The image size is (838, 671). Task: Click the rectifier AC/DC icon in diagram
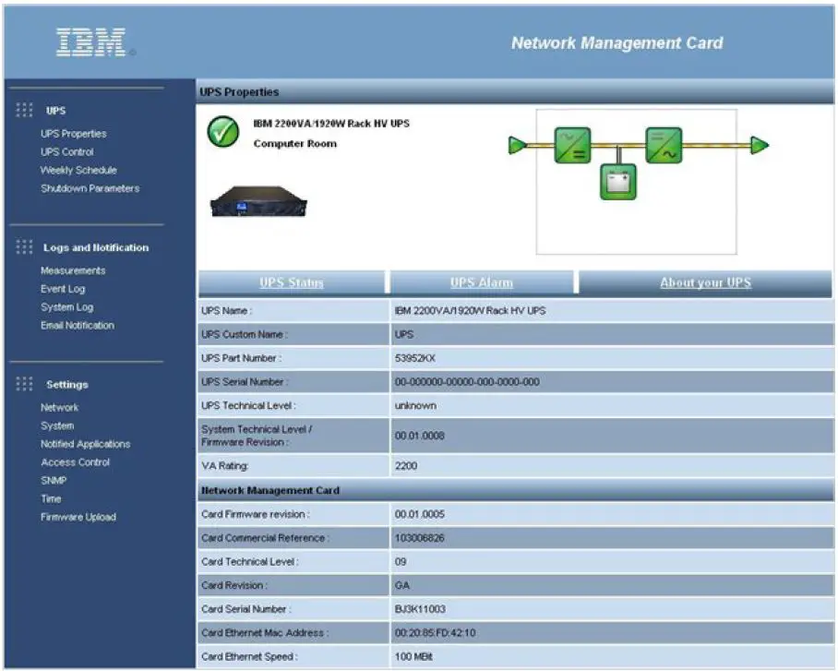(x=572, y=146)
